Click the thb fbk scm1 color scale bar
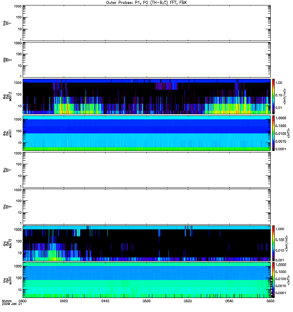Image resolution: width=293 pixels, height=312 pixels. (273, 133)
